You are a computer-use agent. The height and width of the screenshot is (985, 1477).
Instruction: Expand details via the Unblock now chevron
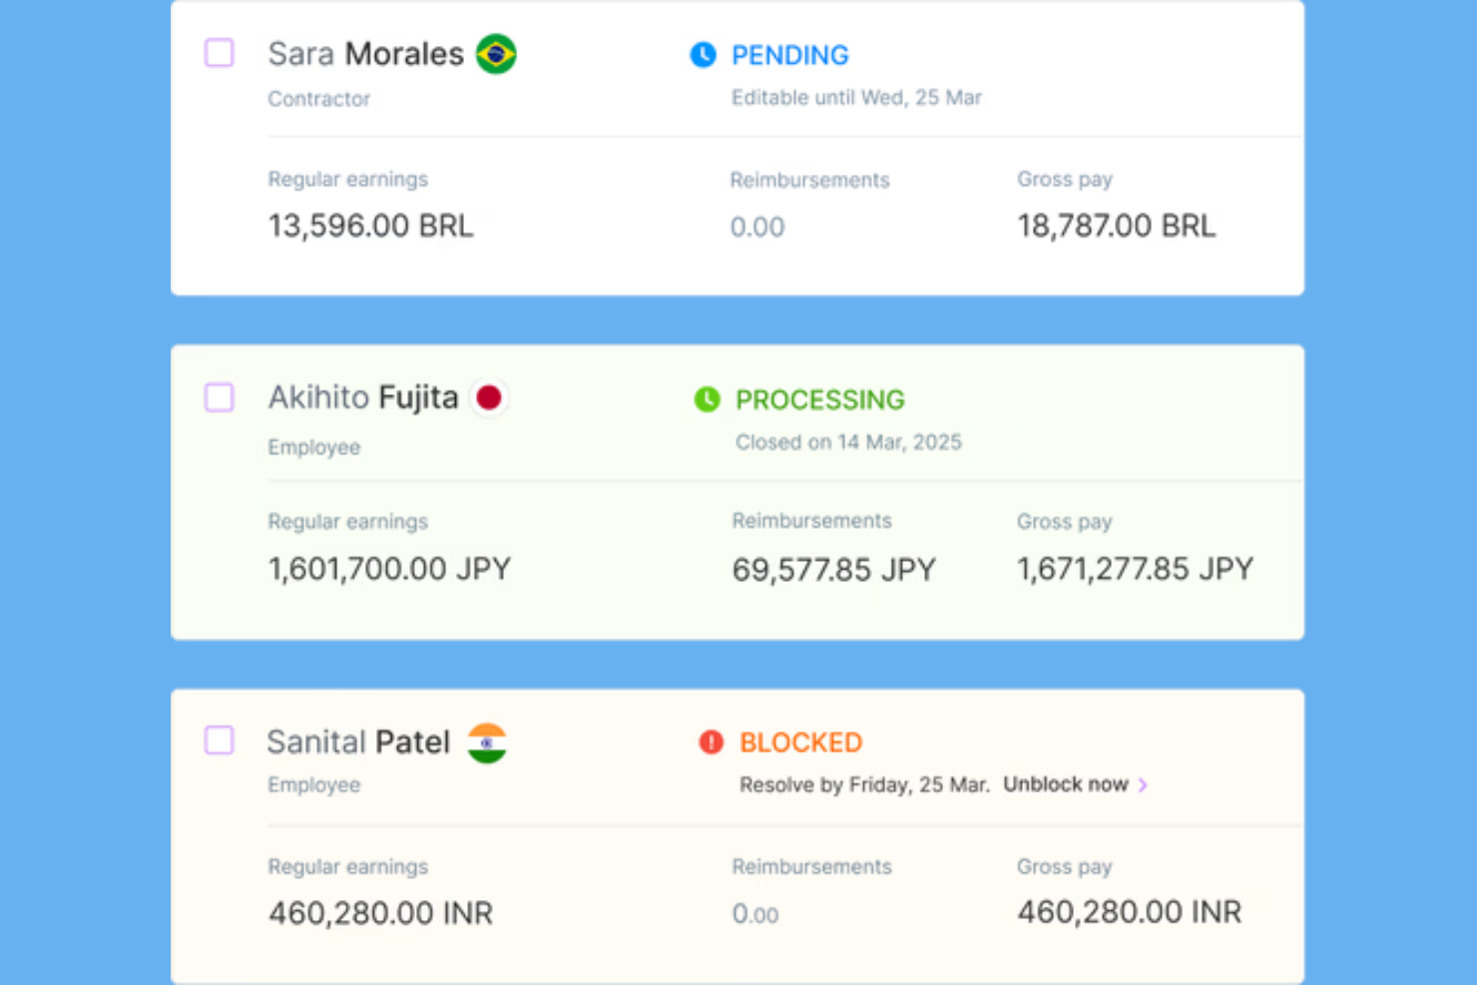click(x=1144, y=784)
